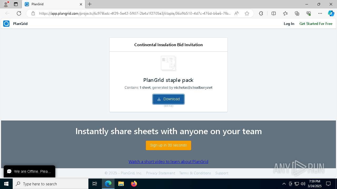The width and height of the screenshot is (337, 189).
Task: Close the PlanGrid browser tab
Action: [81, 4]
